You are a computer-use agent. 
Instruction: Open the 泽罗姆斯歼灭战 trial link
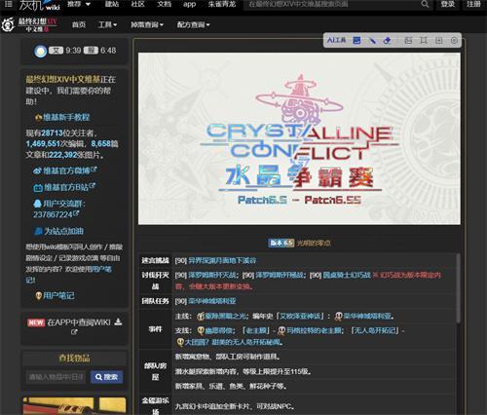coord(213,275)
